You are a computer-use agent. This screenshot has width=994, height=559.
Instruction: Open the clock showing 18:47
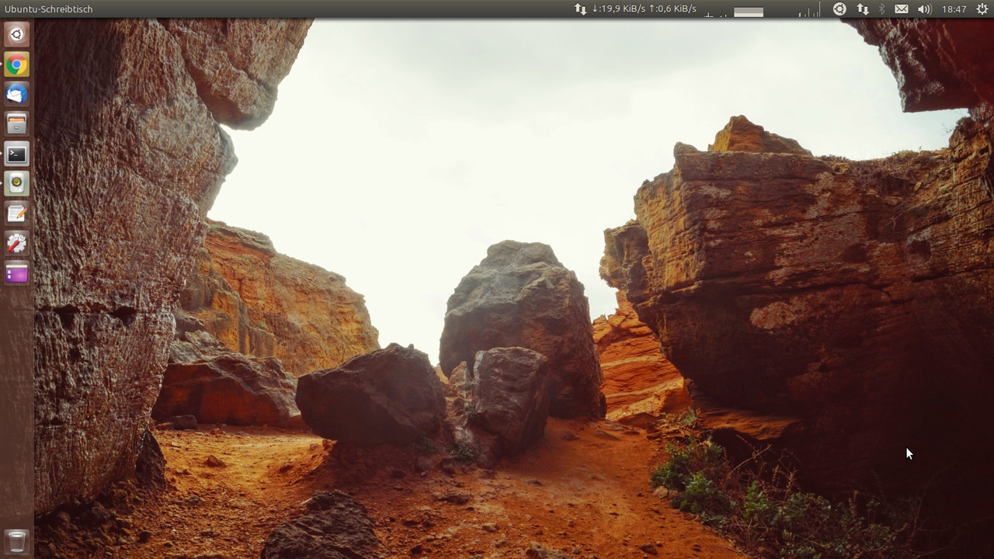(x=954, y=9)
